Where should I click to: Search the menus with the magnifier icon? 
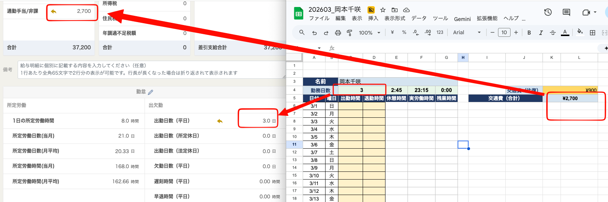point(302,32)
